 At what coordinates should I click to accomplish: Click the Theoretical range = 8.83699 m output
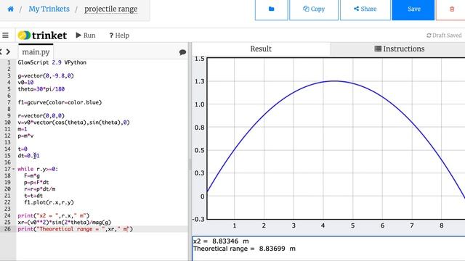pos(244,249)
